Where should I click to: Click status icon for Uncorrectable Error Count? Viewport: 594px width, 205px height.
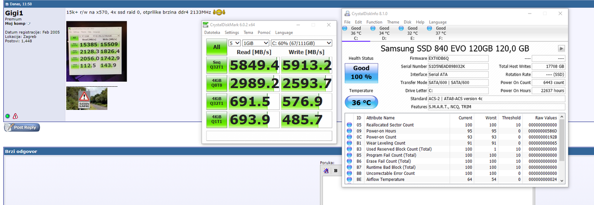click(349, 173)
